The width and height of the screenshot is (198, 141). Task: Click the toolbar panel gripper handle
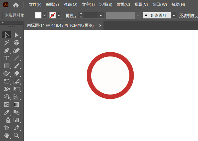(12, 26)
